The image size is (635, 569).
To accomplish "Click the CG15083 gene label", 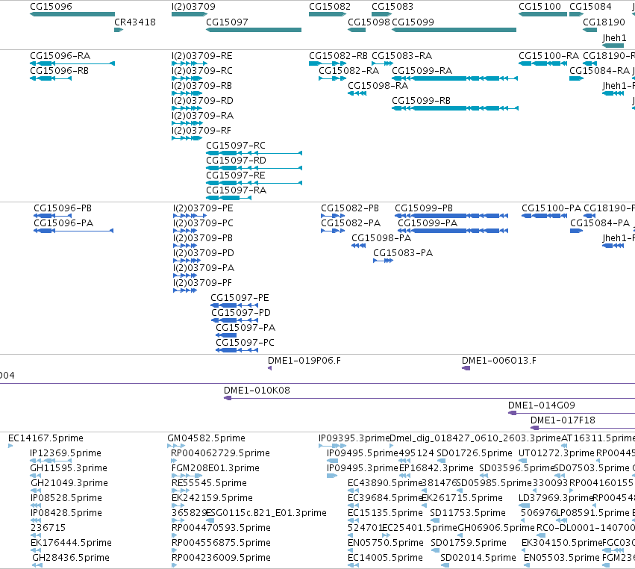I will (392, 7).
